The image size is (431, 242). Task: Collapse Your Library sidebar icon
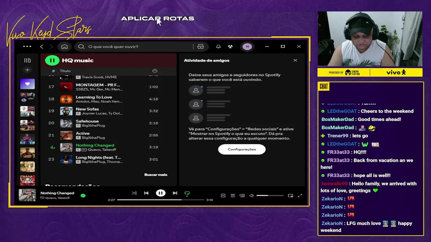click(x=27, y=61)
